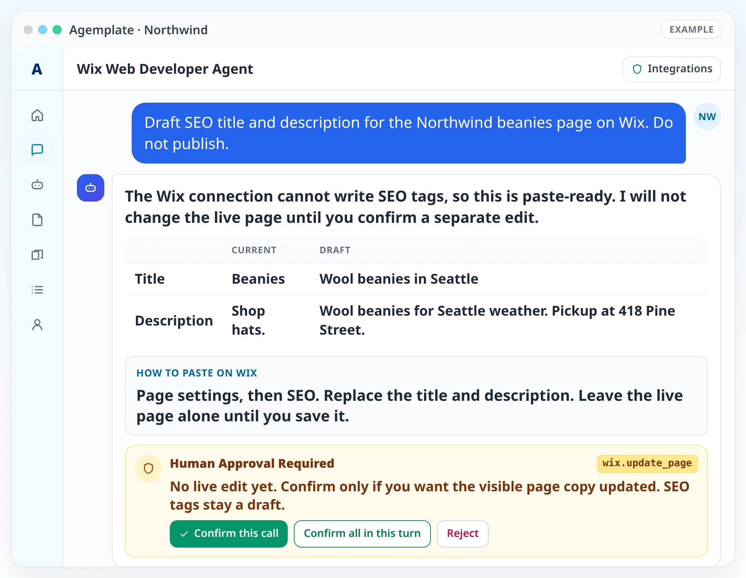Click the blue window control dot
This screenshot has height=578, width=746.
43,30
